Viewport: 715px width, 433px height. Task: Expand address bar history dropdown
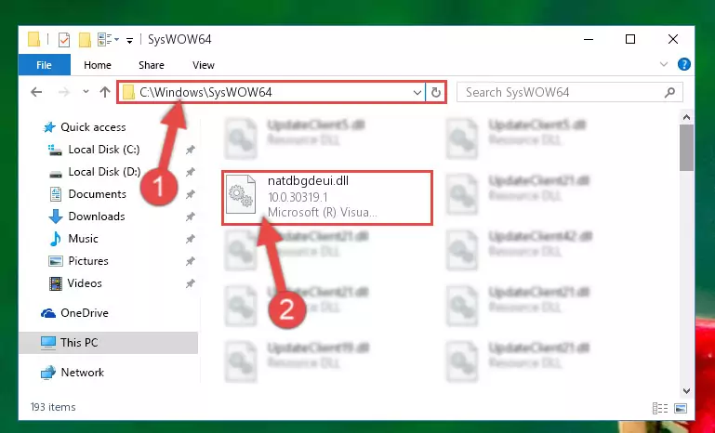point(417,93)
